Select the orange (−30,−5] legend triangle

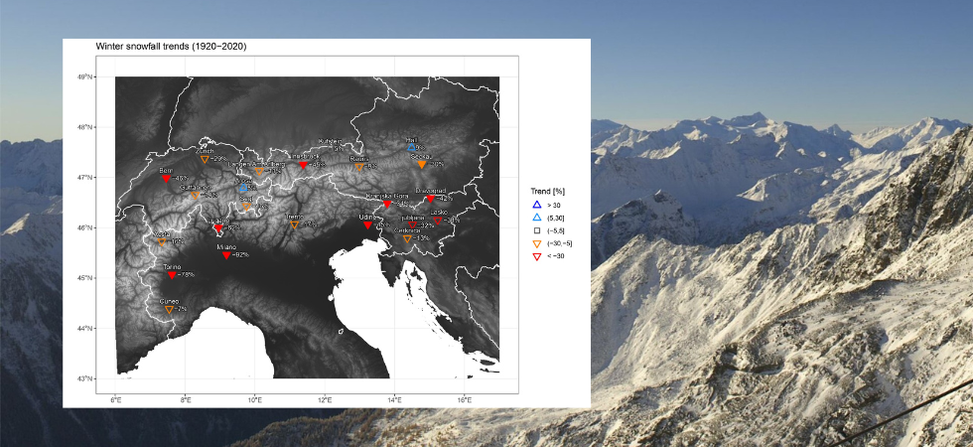tap(536, 243)
